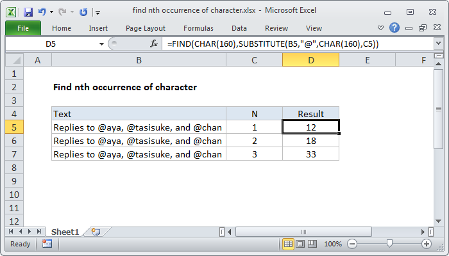Click column D header
This screenshot has width=449, height=256.
click(x=310, y=60)
